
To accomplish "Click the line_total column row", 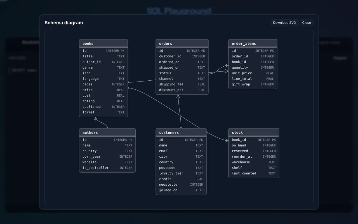I will click(253, 79).
